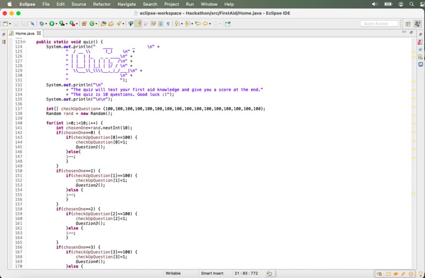Screen dimensions: 425x278
Task: Toggle Mark Occurrences highlighter button
Action: pyautogui.click(x=138, y=24)
